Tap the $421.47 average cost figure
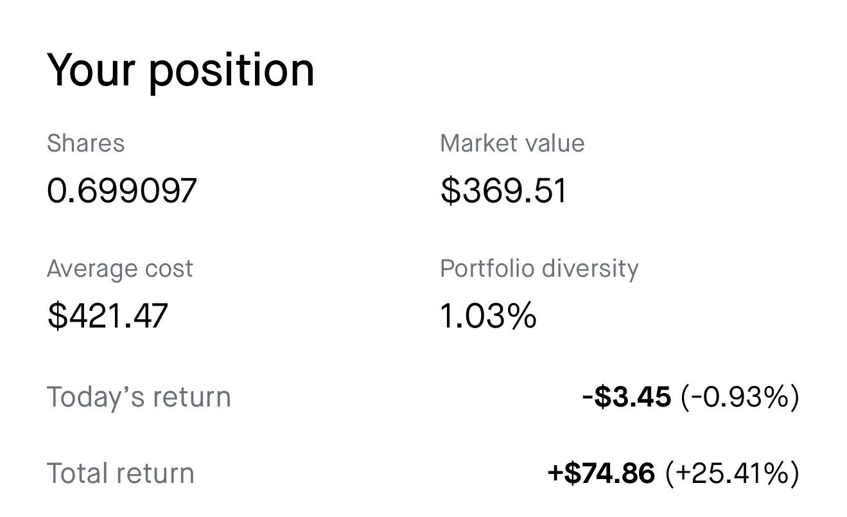The image size is (847, 517). 108,315
